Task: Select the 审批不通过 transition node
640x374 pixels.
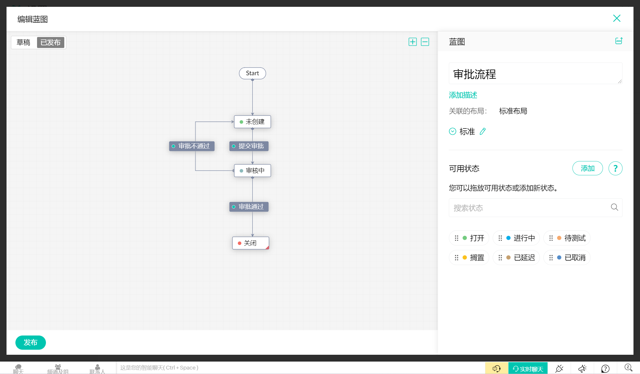Action: coord(192,146)
